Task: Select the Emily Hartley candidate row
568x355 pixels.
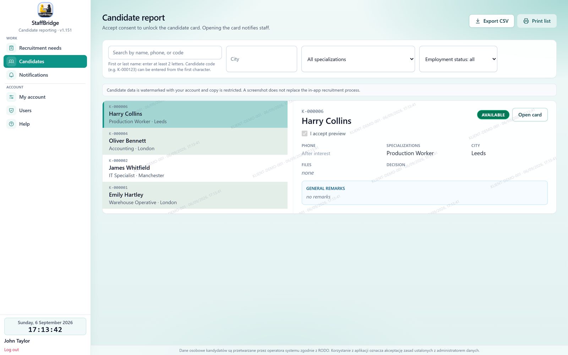Action: [195, 195]
